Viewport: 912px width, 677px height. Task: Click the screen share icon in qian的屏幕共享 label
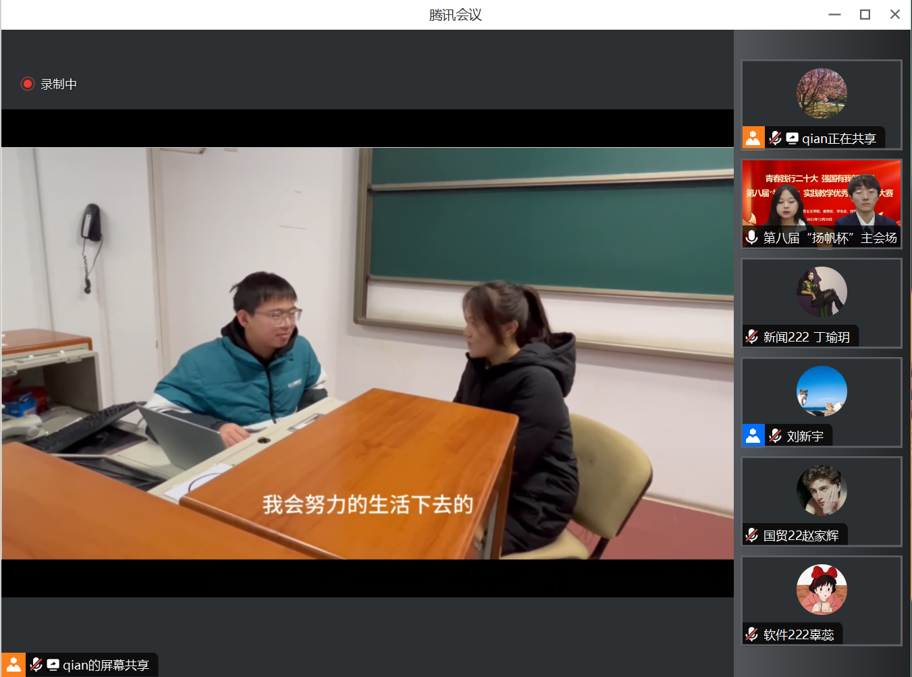pyautogui.click(x=51, y=665)
